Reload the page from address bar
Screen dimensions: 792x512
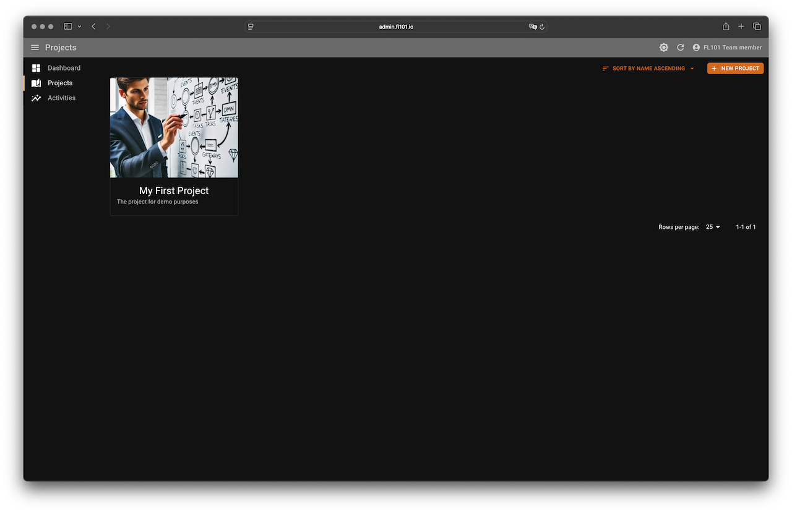tap(542, 27)
